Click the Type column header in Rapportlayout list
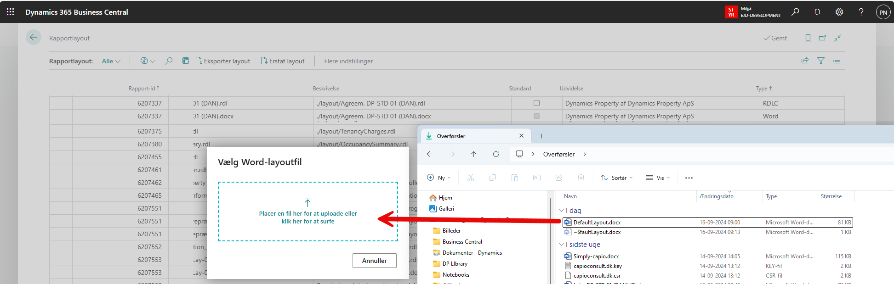Image resolution: width=894 pixels, height=284 pixels. [764, 89]
